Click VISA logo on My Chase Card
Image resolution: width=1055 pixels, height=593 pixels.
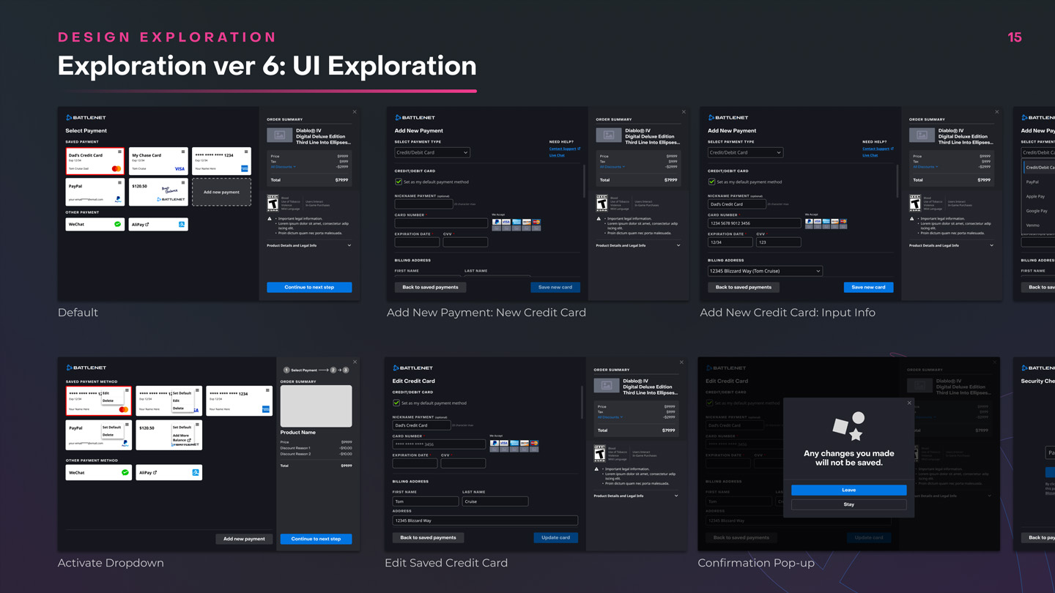coord(179,168)
